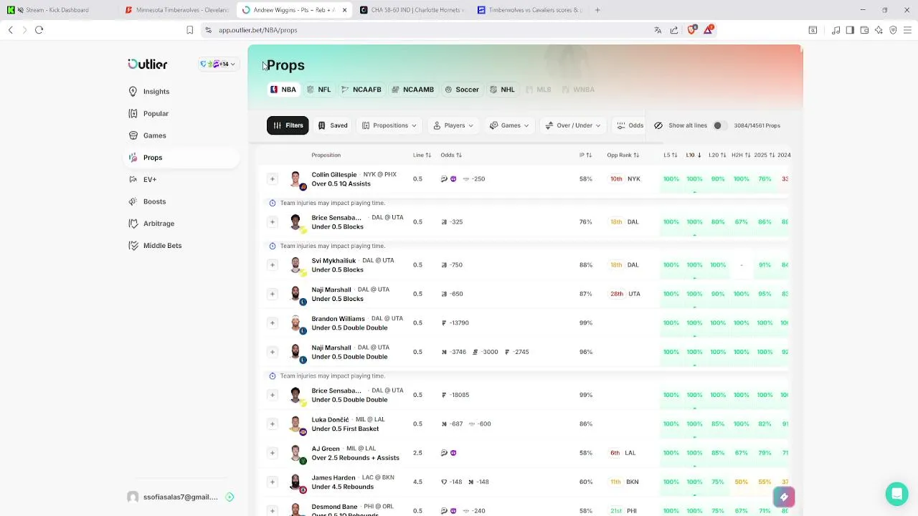Viewport: 918px width, 516px height.
Task: Switch to CHA 58-60 IND Charlotte Hornets tab
Action: point(412,10)
